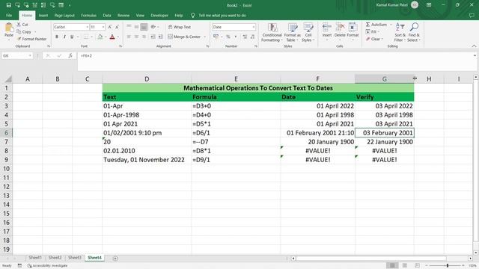Click the Save icon in the quick access toolbar
The image size is (479, 269).
coord(8,5)
